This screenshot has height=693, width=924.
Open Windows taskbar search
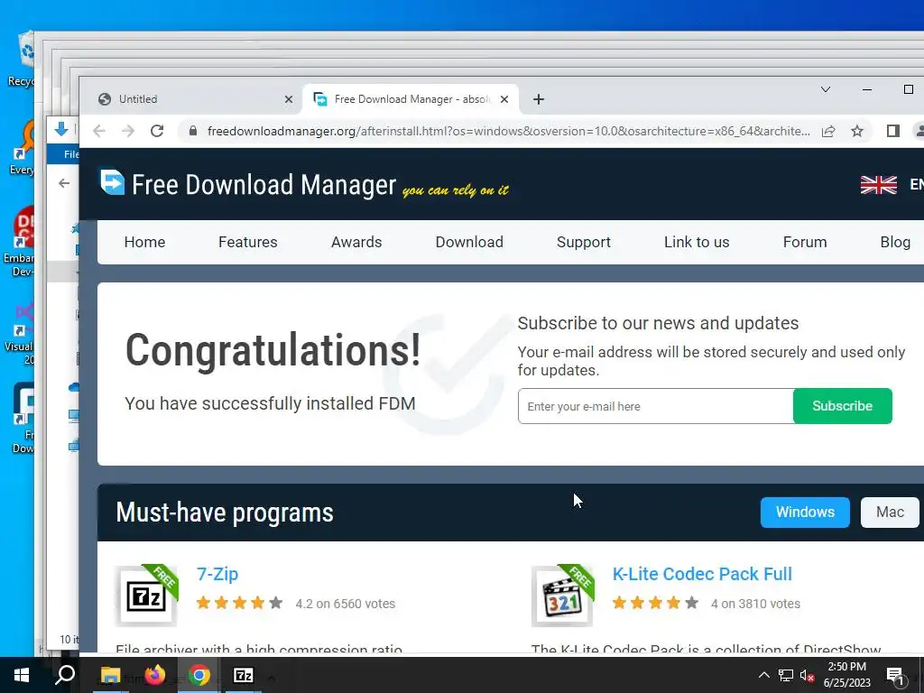(65, 675)
